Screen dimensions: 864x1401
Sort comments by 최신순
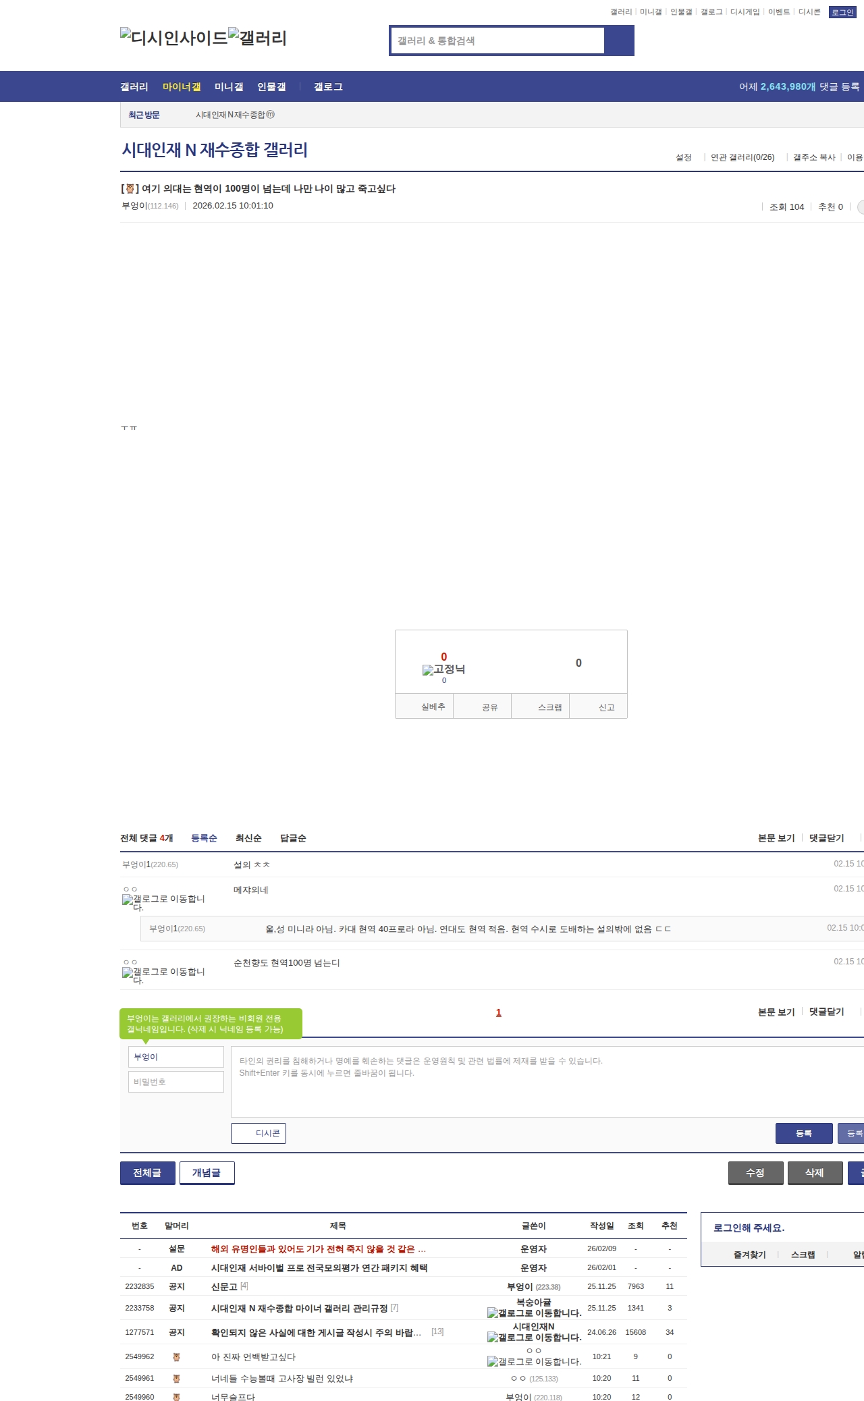pyautogui.click(x=248, y=838)
